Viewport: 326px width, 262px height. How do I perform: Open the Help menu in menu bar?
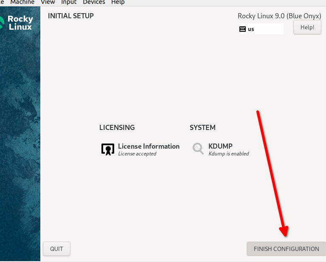[118, 2]
